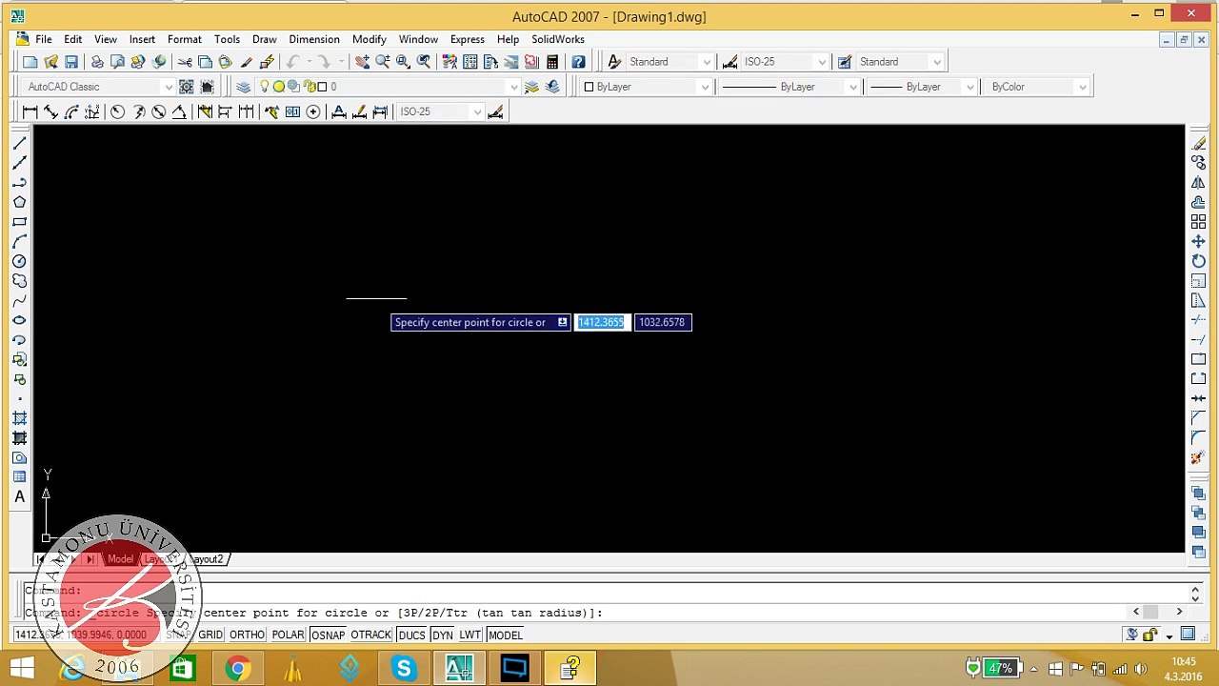Image resolution: width=1219 pixels, height=686 pixels.
Task: Open Google Chrome from the taskbar
Action: coord(237,668)
